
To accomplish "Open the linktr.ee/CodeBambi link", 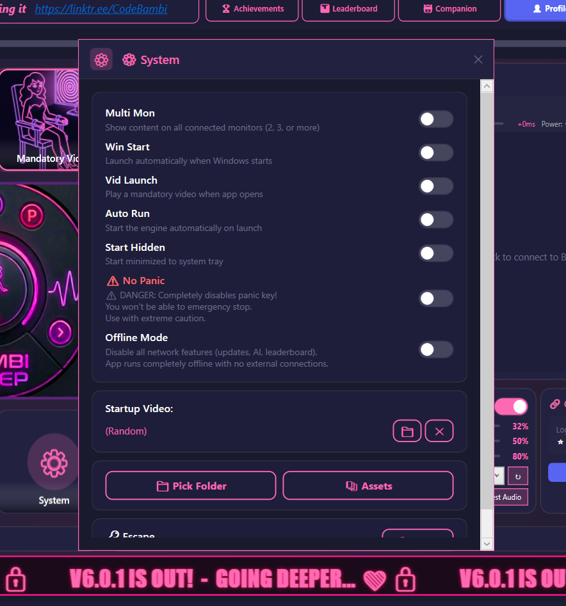I will (x=101, y=9).
